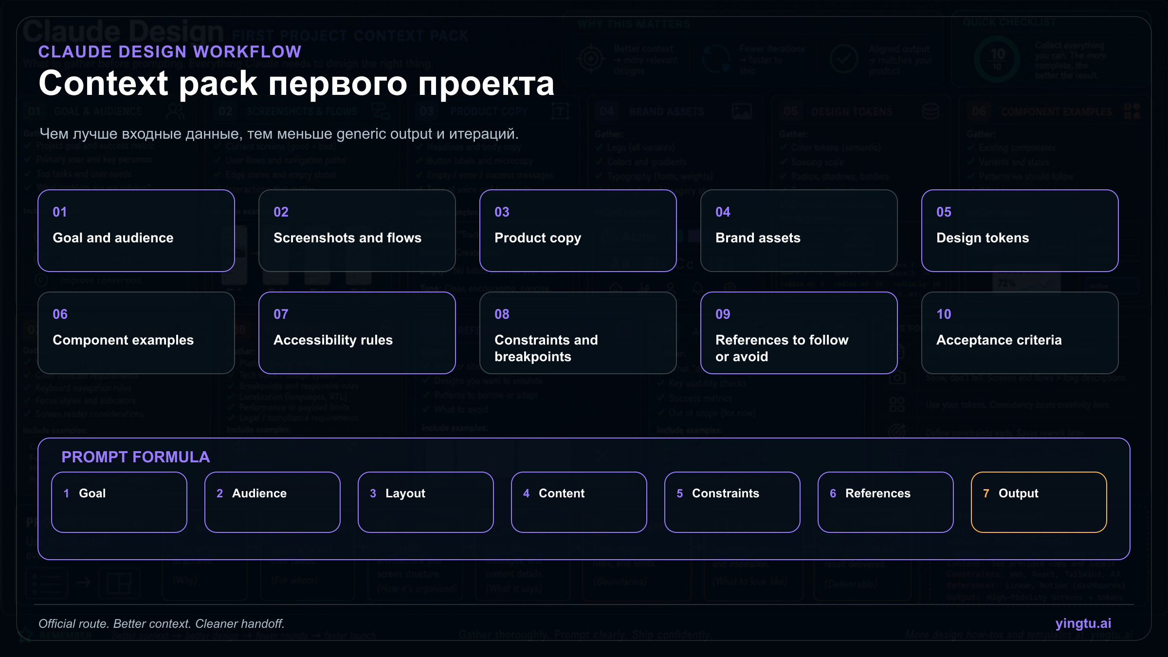
Task: Click the orange-outlined Output step
Action: tap(1039, 502)
